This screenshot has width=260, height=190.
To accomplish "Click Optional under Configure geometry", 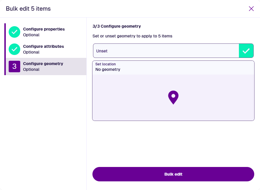I will pos(31,69).
